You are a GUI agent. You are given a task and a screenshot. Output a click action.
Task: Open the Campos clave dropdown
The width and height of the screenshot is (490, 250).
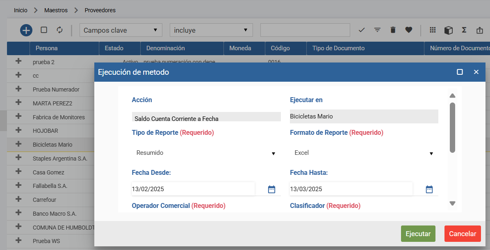[121, 30]
